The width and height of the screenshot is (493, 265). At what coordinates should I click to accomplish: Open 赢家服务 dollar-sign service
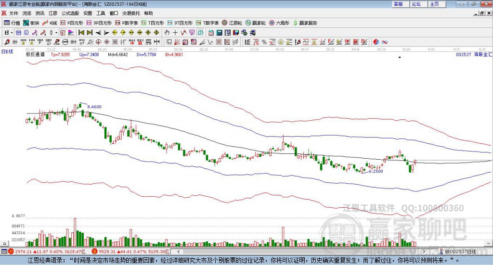click(305, 23)
